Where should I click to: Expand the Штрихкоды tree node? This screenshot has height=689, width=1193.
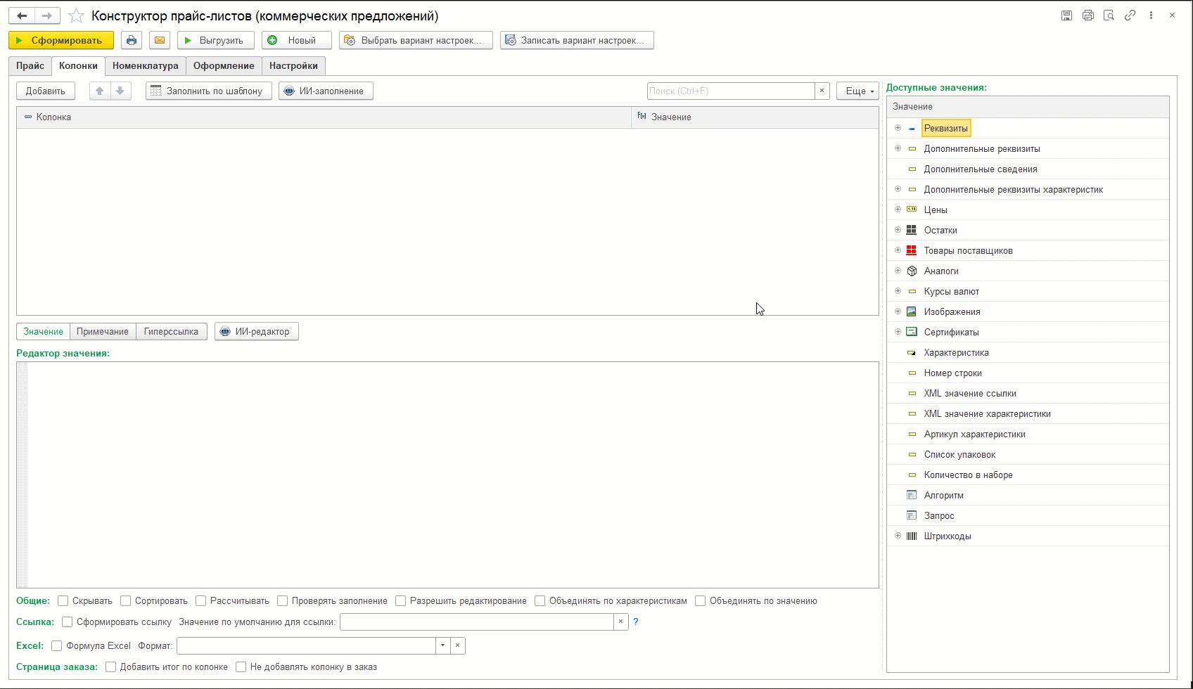coord(898,536)
